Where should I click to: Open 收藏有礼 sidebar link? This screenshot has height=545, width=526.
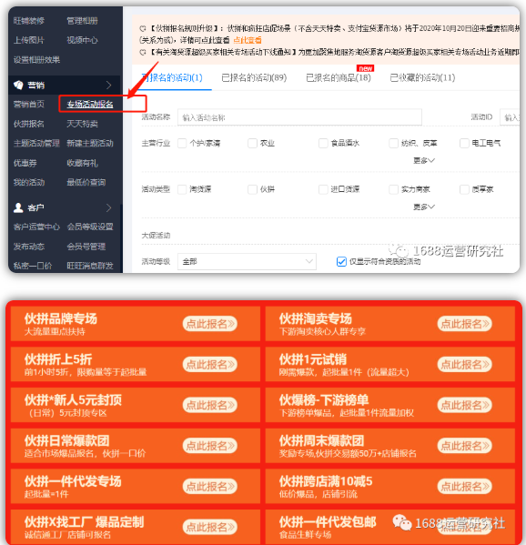pos(83,163)
